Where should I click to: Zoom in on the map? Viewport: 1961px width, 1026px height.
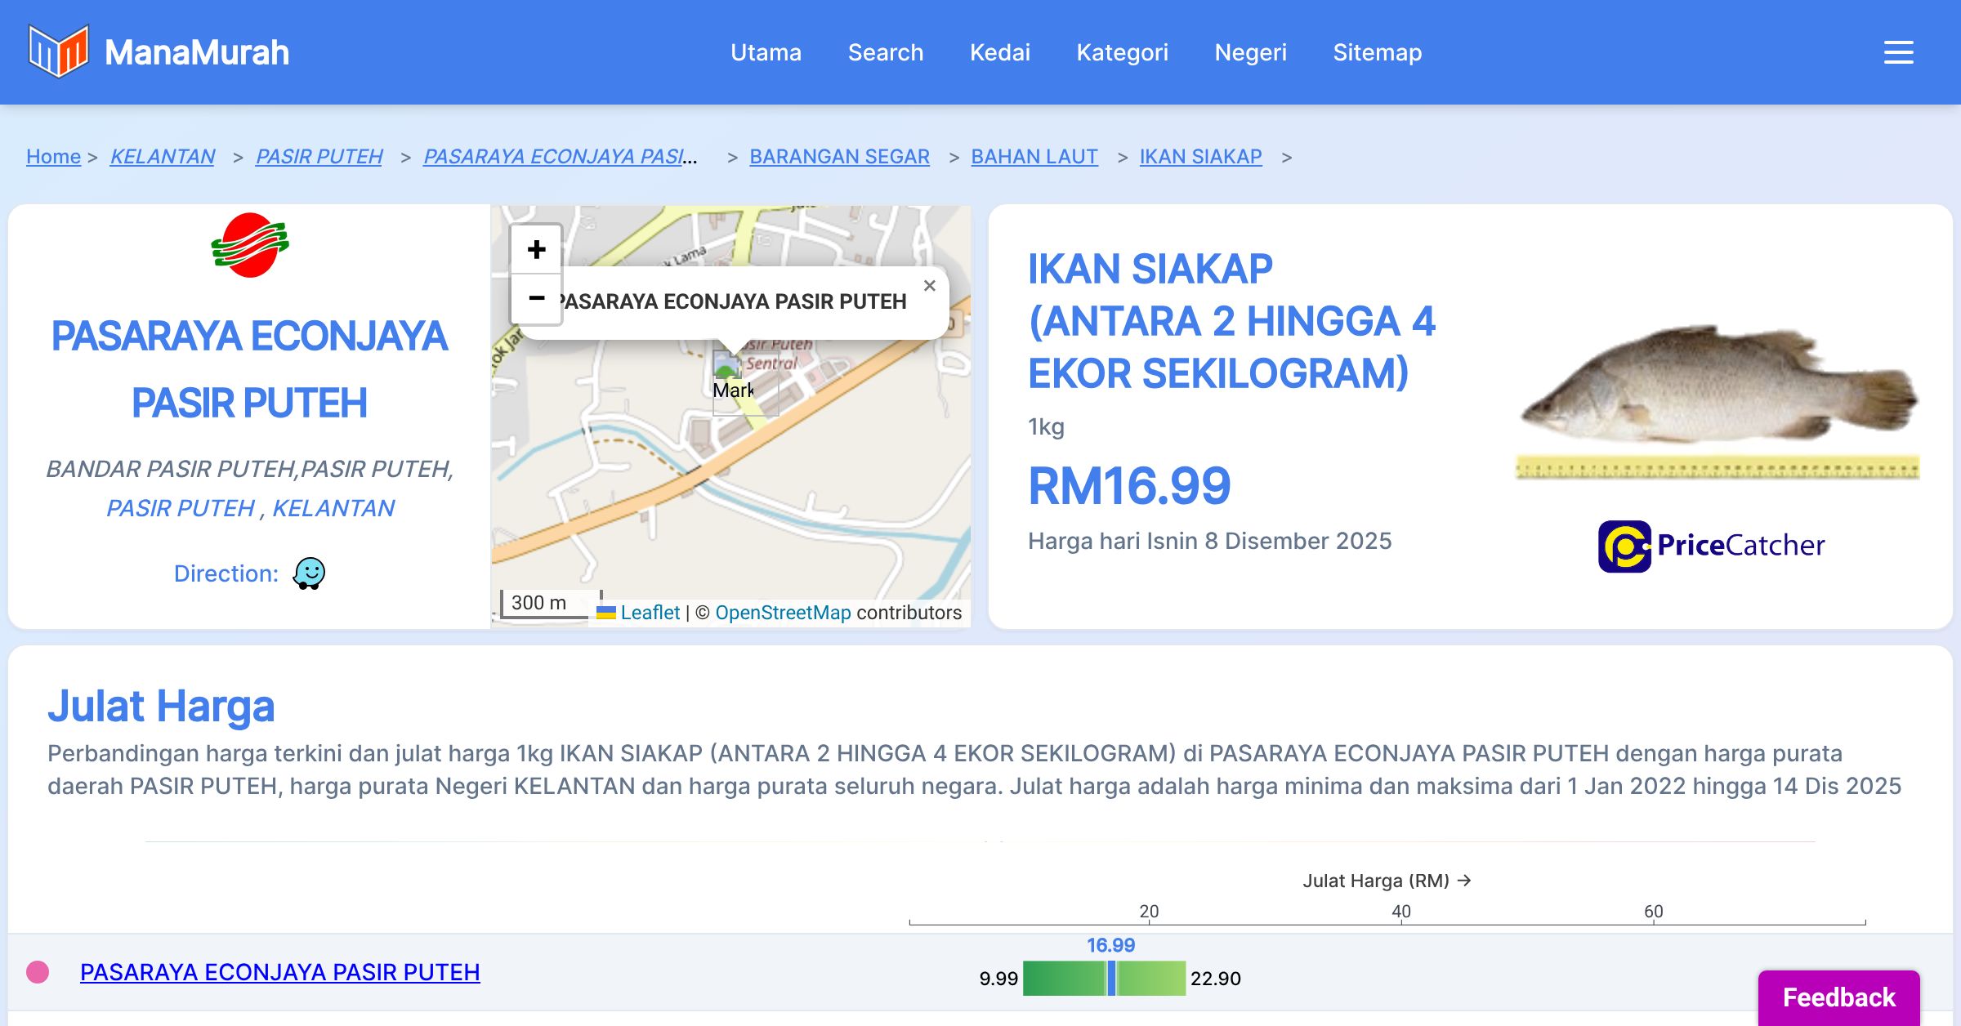pos(536,250)
